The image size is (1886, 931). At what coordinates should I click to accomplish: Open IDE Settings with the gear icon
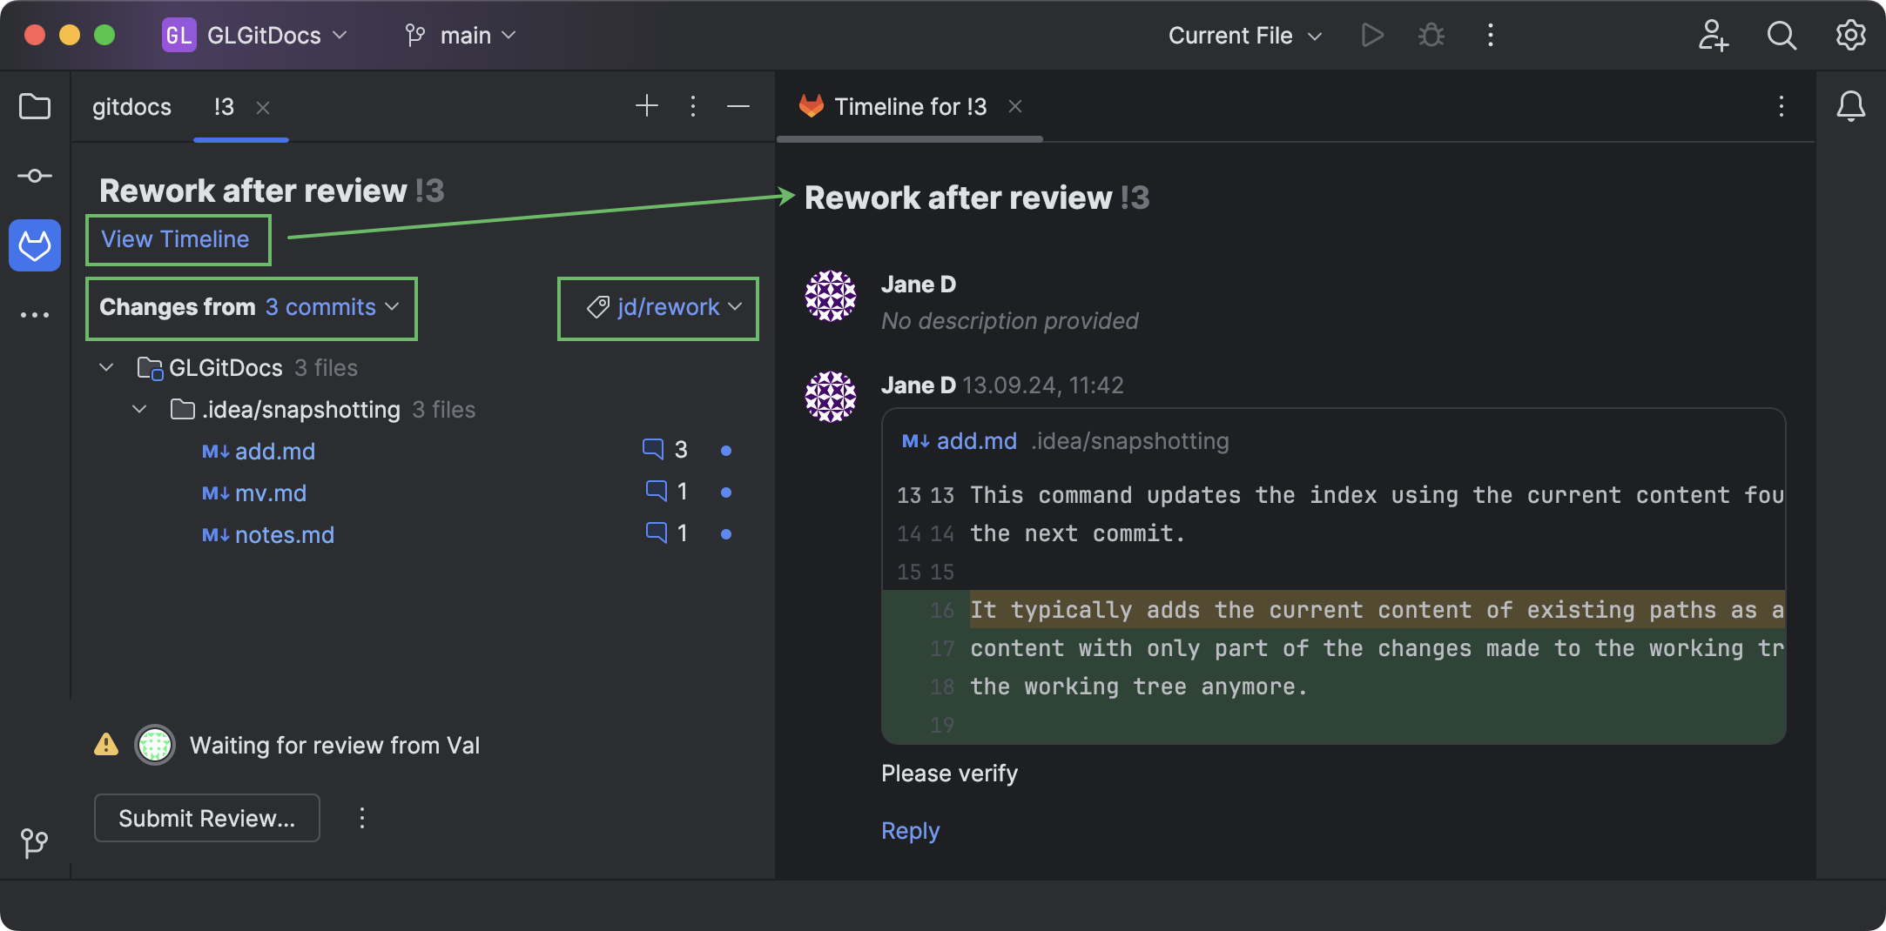(1851, 36)
